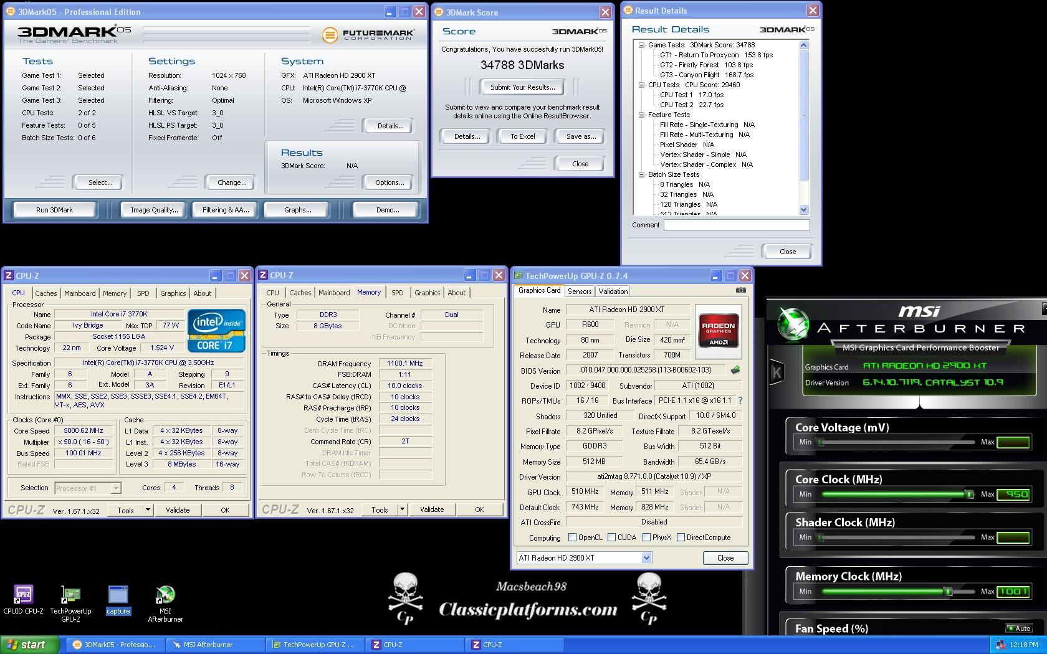Click the Windows start button
The image size is (1047, 654).
pyautogui.click(x=30, y=645)
